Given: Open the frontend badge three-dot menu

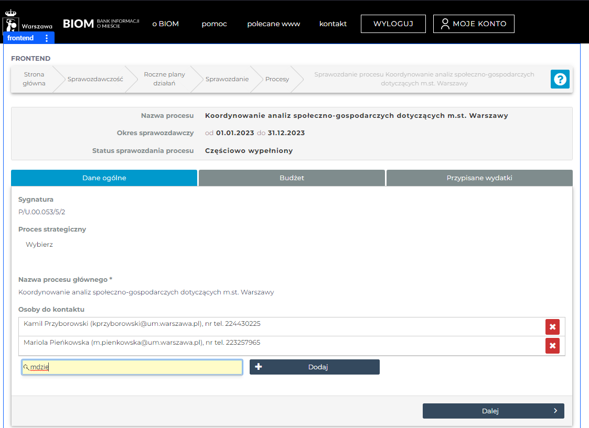Looking at the screenshot, I should point(47,38).
